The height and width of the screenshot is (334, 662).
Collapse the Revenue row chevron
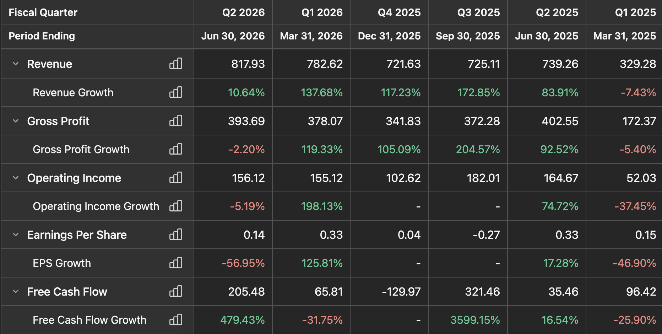pos(16,64)
